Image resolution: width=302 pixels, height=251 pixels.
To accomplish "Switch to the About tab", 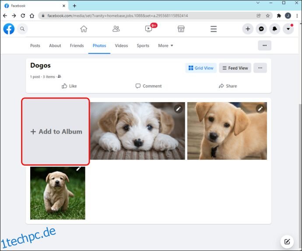I will pyautogui.click(x=55, y=46).
